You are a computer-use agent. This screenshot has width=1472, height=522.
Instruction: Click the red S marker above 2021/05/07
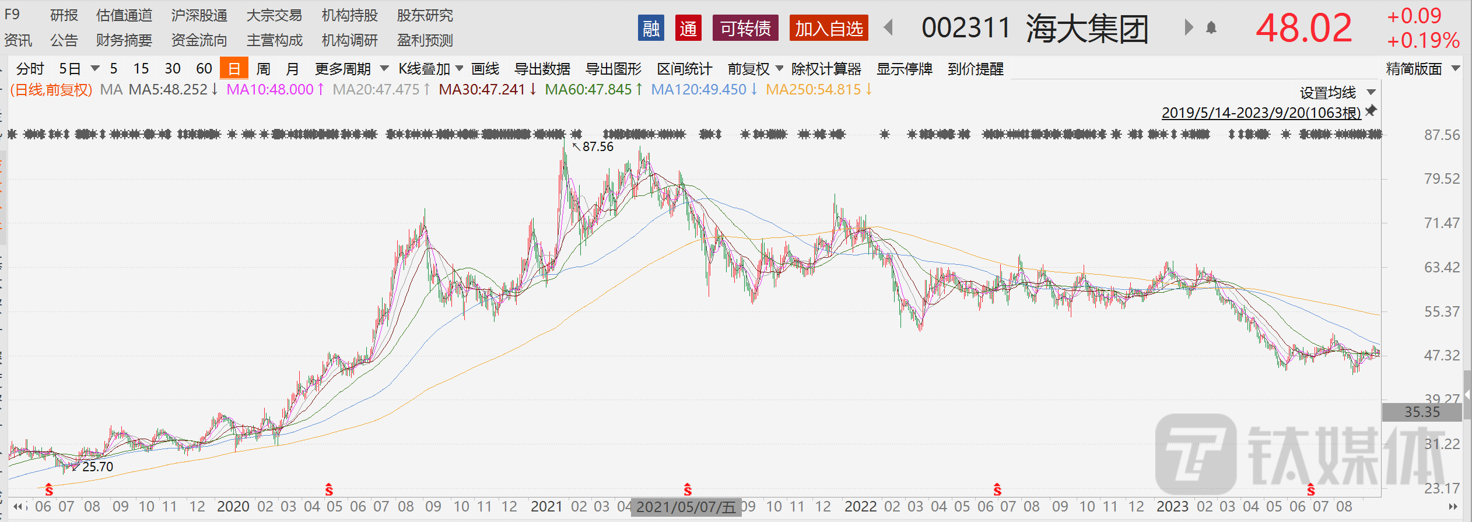688,489
